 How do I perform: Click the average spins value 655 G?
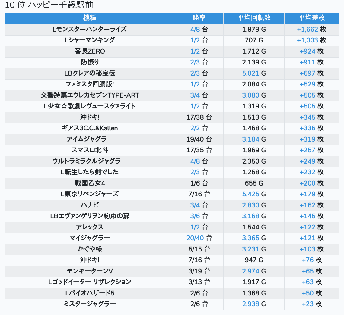(254, 183)
